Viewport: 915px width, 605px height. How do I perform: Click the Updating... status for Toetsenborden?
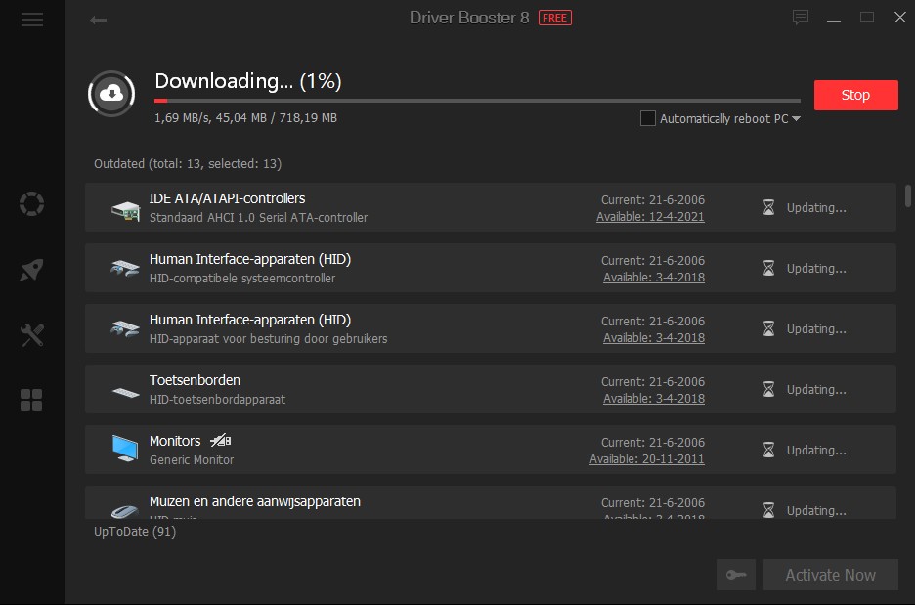(x=816, y=390)
